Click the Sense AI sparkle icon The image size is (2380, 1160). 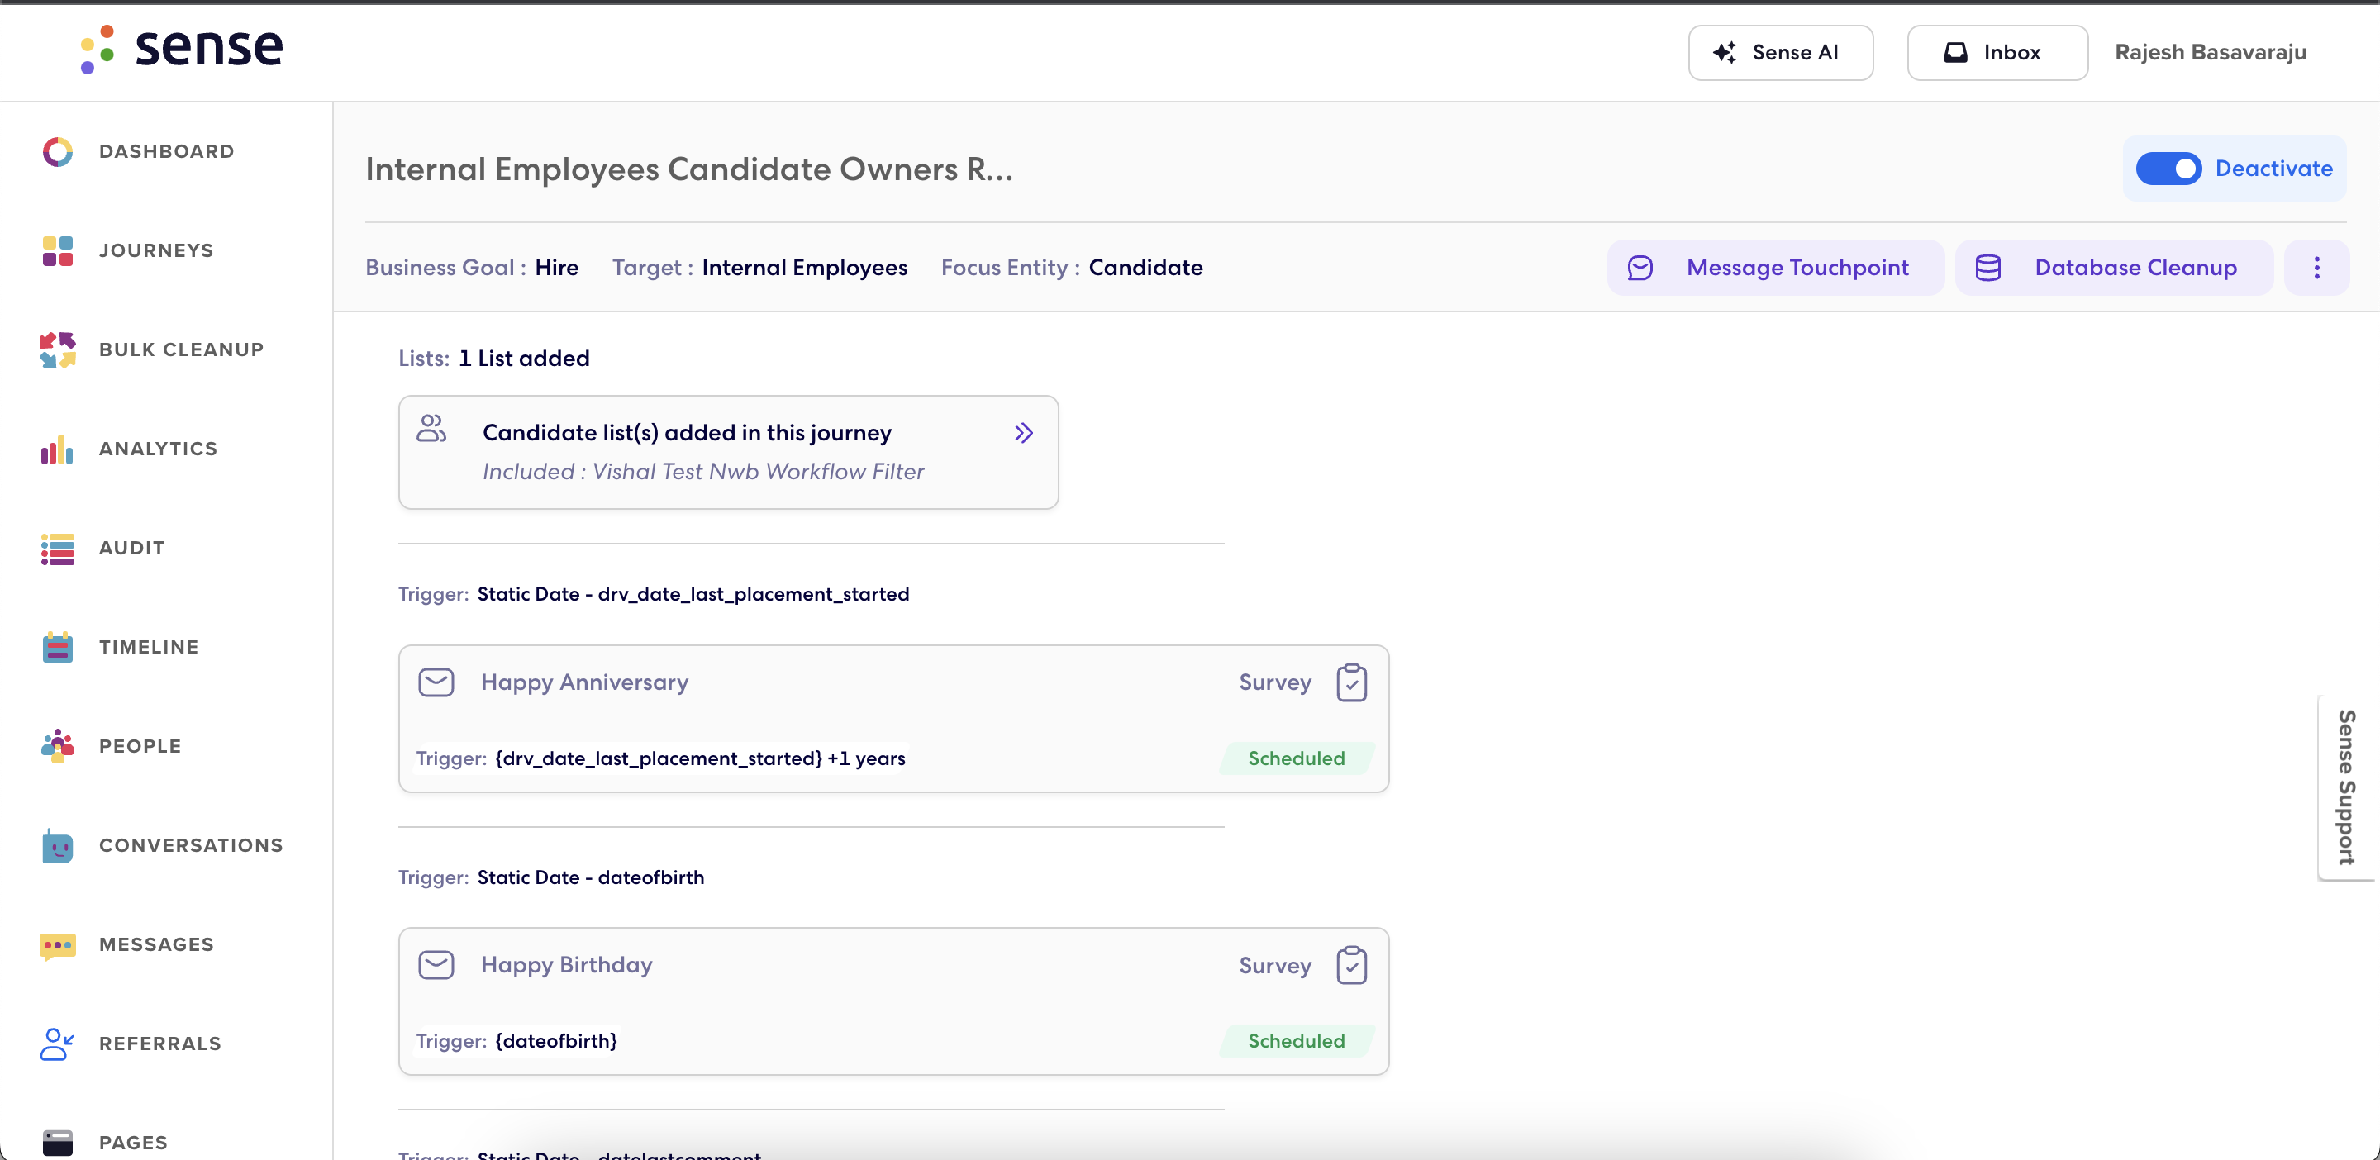tap(1724, 53)
